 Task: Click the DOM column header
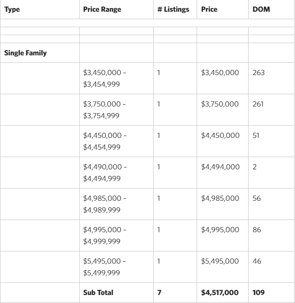tap(261, 9)
